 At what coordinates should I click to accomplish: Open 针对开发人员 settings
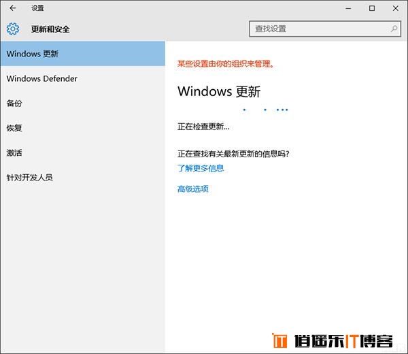(29, 178)
